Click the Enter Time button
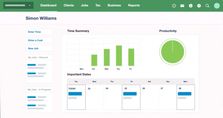Screen dimensions: 223x118 pyautogui.click(x=39, y=32)
